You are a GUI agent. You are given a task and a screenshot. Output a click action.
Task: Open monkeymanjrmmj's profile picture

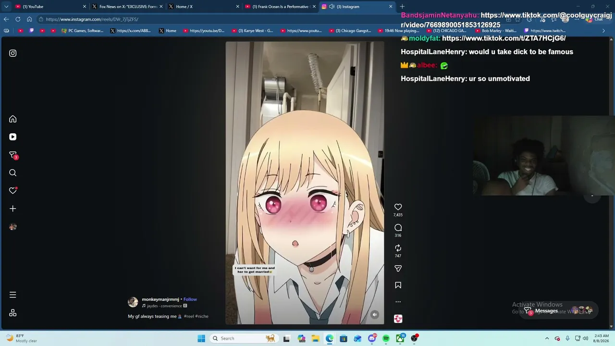pos(133,302)
